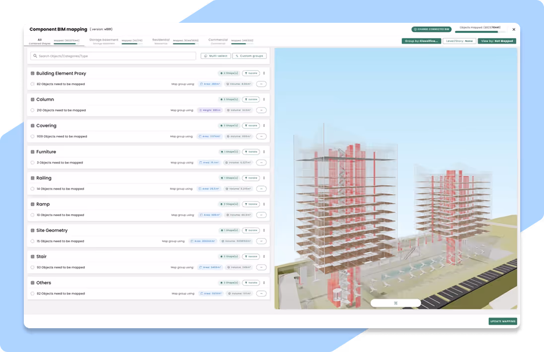The height and width of the screenshot is (352, 544).
Task: Click the Column category grid icon
Action: click(x=31, y=99)
